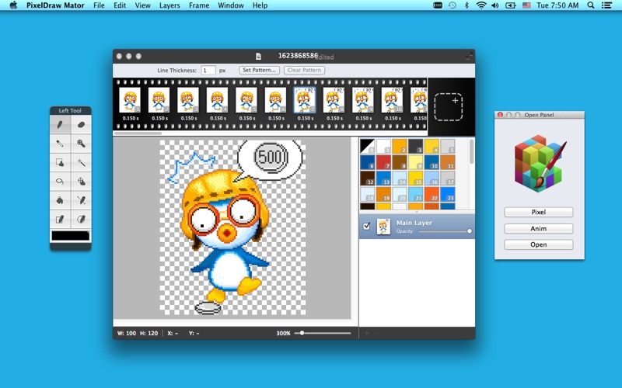Select palette color 7 red
622x388 pixels.
[x=383, y=162]
